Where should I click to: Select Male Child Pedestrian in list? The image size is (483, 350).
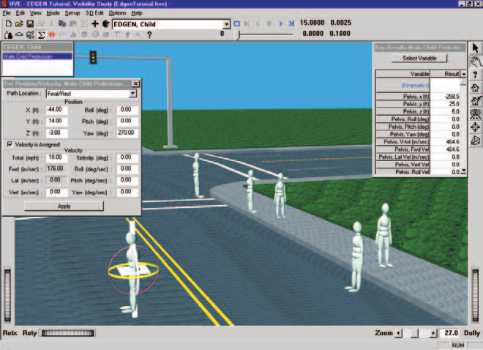click(37, 56)
